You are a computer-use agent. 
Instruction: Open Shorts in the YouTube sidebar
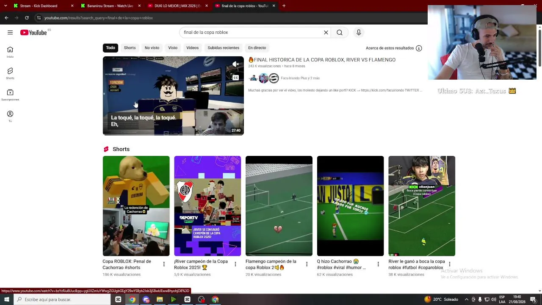[x=10, y=73]
